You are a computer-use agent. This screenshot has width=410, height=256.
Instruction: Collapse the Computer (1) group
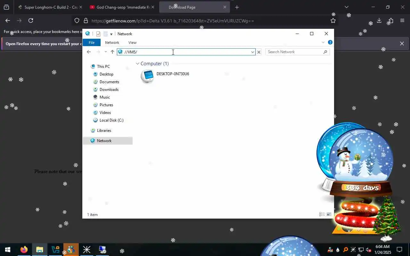[x=137, y=64]
